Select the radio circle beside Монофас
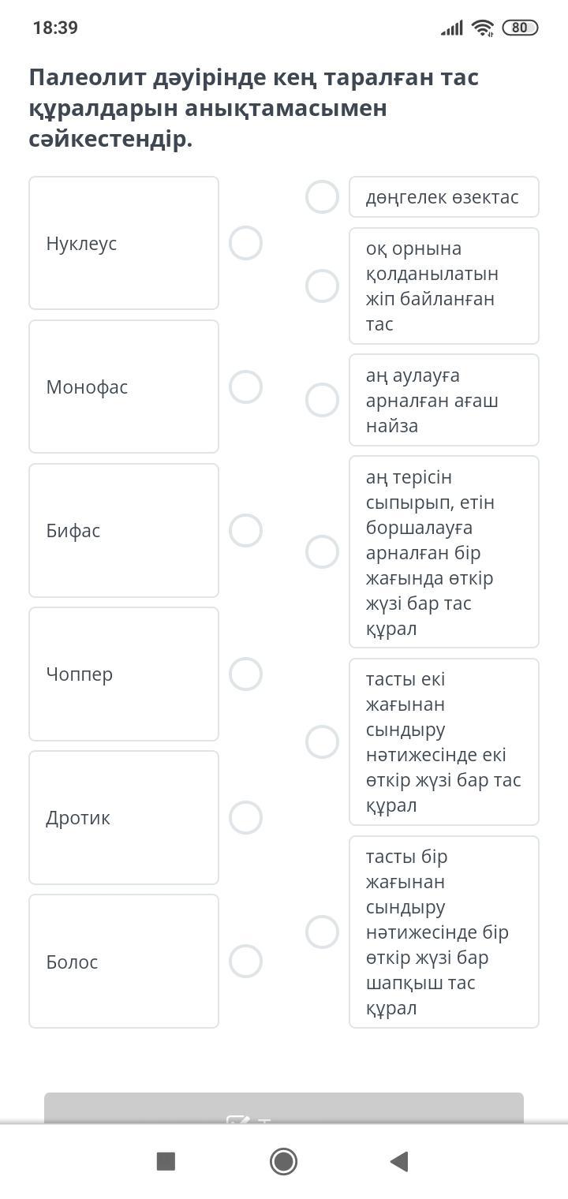The width and height of the screenshot is (568, 1199). (x=245, y=387)
